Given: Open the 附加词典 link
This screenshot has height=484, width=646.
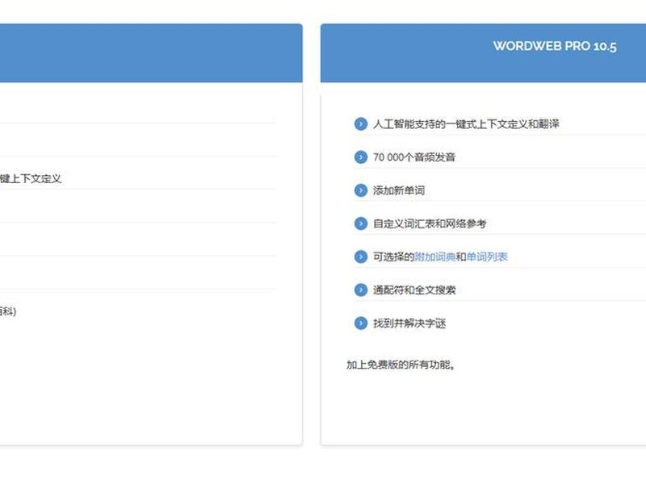Looking at the screenshot, I should pyautogui.click(x=435, y=257).
